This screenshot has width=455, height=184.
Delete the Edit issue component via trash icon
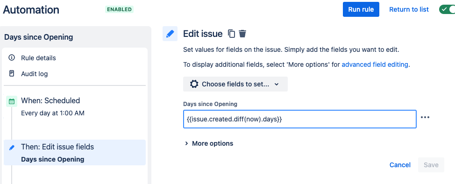tap(242, 34)
